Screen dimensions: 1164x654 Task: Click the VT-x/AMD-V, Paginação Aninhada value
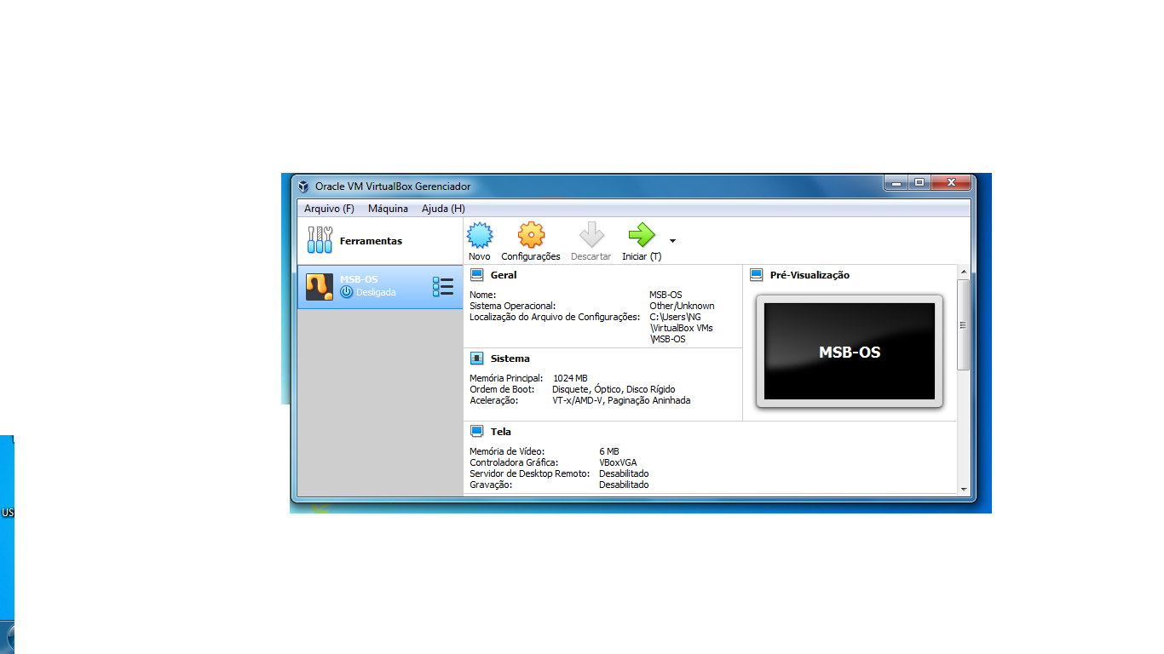621,400
